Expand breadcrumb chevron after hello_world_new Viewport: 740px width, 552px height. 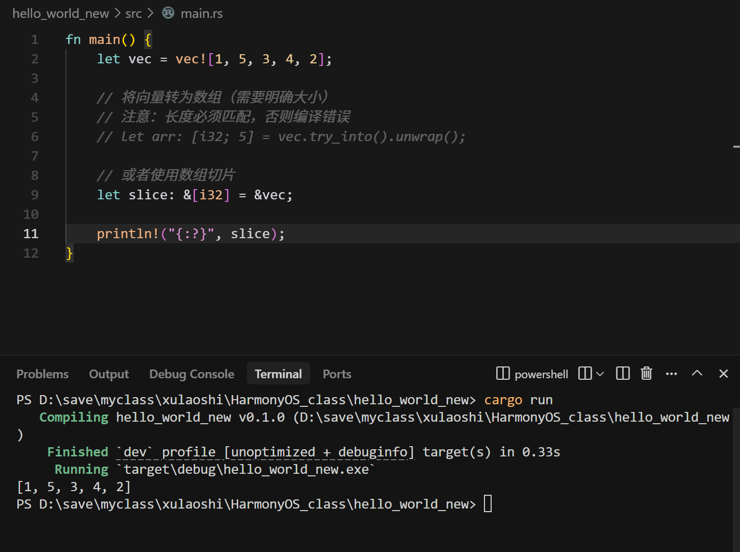pos(118,13)
